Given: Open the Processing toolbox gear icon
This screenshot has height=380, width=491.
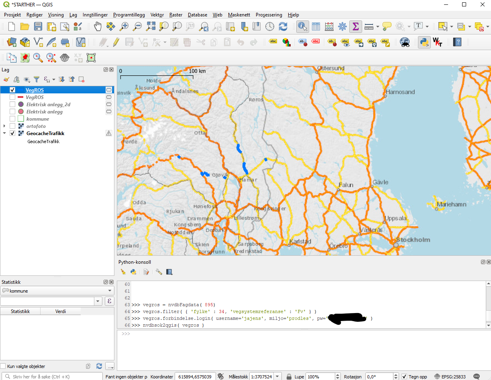Looking at the screenshot, I should (342, 26).
